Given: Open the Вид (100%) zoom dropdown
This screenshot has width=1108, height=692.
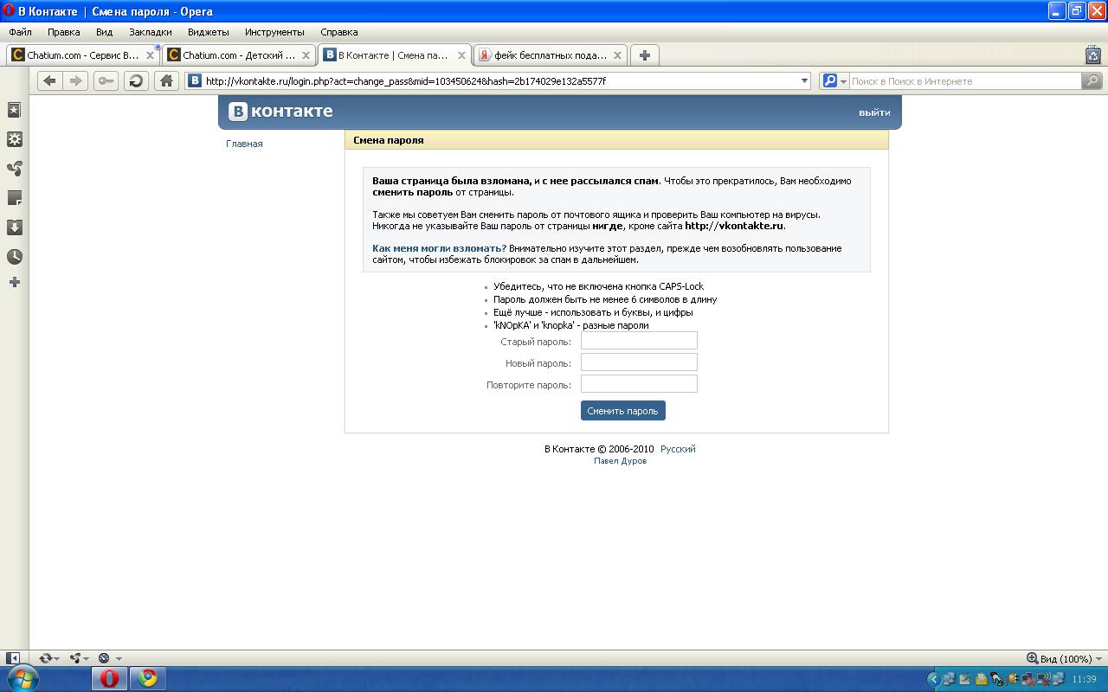Looking at the screenshot, I should 1098,659.
